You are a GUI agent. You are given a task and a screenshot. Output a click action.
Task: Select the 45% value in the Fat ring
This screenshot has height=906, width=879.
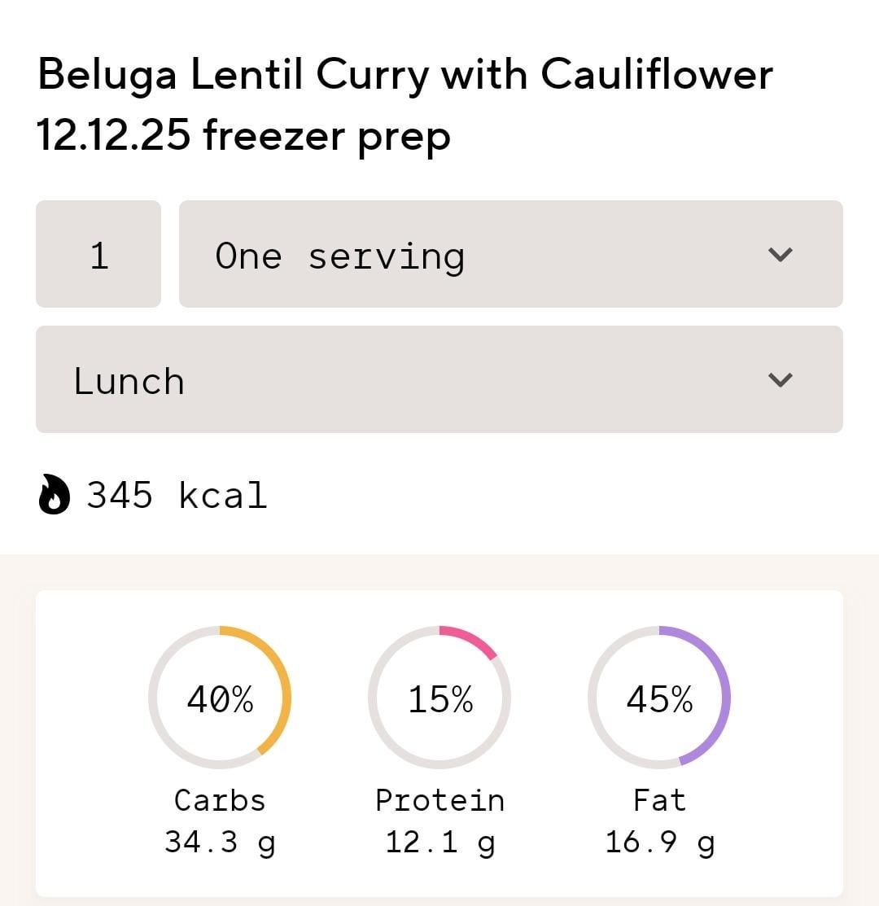click(659, 698)
